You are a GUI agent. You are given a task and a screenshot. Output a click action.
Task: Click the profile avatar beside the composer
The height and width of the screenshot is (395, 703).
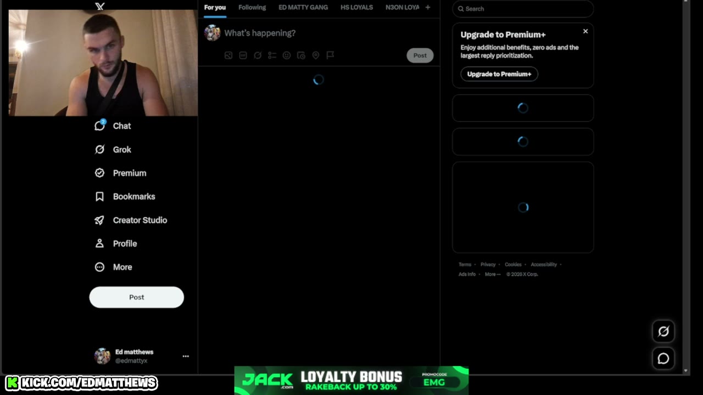pyautogui.click(x=213, y=33)
